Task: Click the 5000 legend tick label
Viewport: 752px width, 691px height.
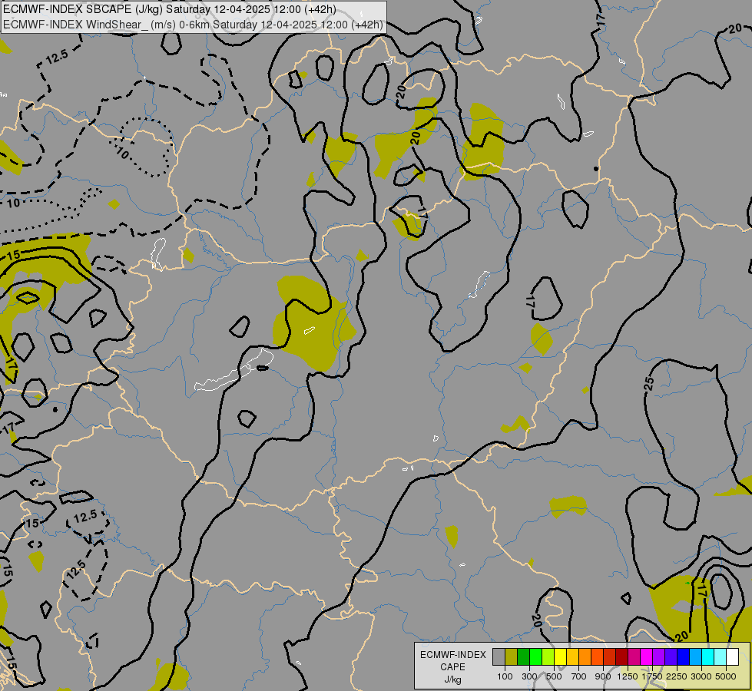Action: pos(726,676)
